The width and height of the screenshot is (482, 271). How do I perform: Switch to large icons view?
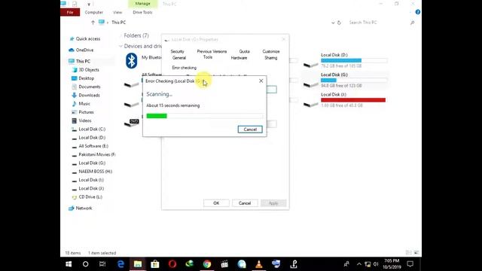point(416,253)
